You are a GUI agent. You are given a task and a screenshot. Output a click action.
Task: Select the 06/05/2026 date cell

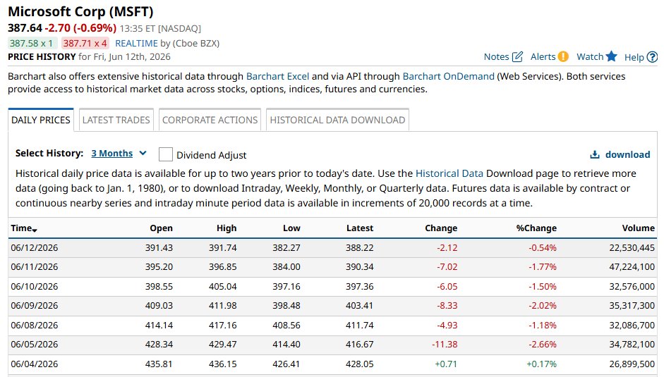[35, 345]
